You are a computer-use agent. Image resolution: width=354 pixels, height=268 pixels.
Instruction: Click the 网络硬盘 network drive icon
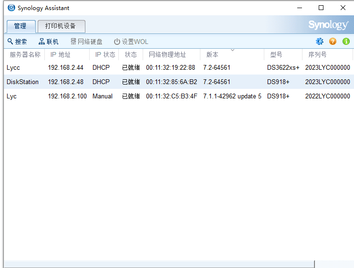(73, 42)
